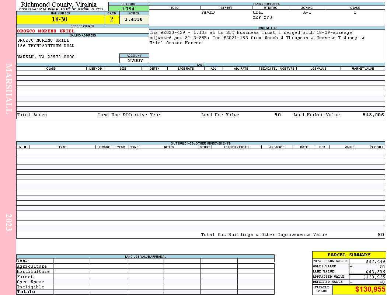
Task: Click the card number 2 field
Action: pyautogui.click(x=112, y=19)
